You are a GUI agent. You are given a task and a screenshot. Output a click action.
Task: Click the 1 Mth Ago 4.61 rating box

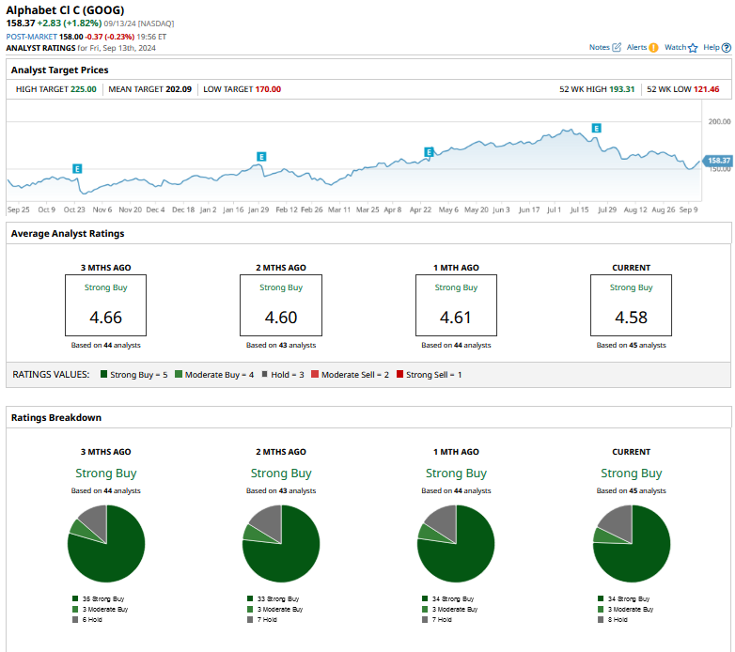point(456,305)
